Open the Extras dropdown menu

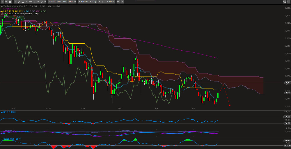pos(110,2)
